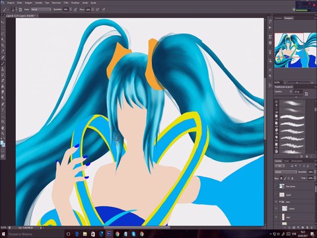Open the Camada menu

pyautogui.click(x=38, y=3)
